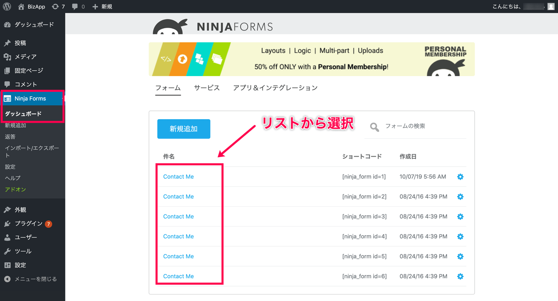The image size is (558, 301).
Task: Click the user avatar in top bar
Action: point(551,7)
